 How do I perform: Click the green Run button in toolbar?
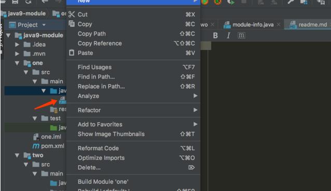click(205, 2)
